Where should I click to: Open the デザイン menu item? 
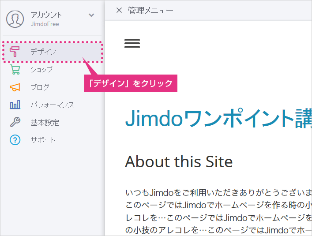[x=53, y=52]
